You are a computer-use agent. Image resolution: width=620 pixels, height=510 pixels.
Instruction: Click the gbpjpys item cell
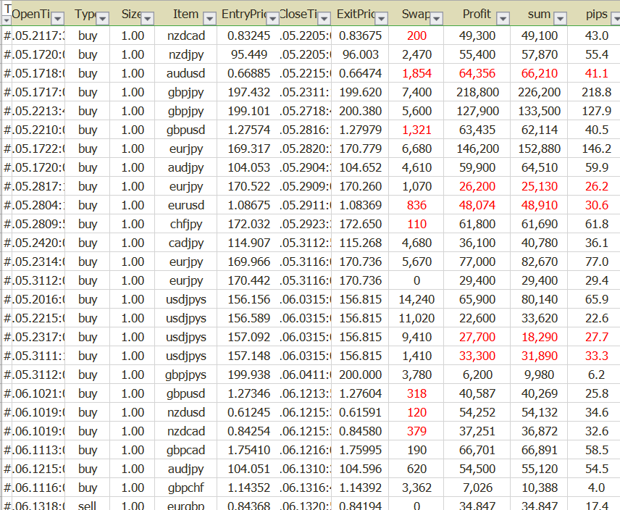click(186, 375)
